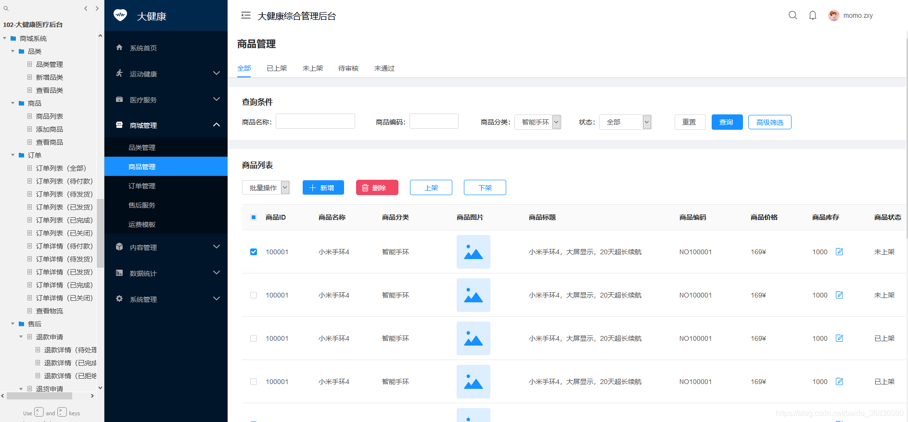Expand the 系统管理 menu chevron
Viewport: 908px width, 422px height.
217,298
